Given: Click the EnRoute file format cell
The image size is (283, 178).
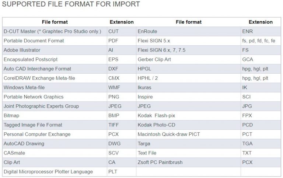Looking at the screenshot, I should [147, 32].
